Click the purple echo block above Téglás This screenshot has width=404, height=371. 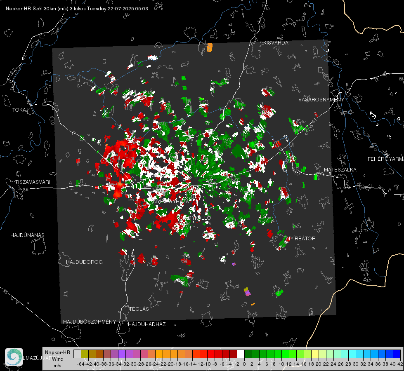[247, 293]
